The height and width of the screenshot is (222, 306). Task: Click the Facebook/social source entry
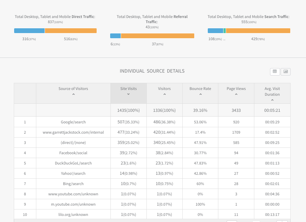pyautogui.click(x=73, y=153)
